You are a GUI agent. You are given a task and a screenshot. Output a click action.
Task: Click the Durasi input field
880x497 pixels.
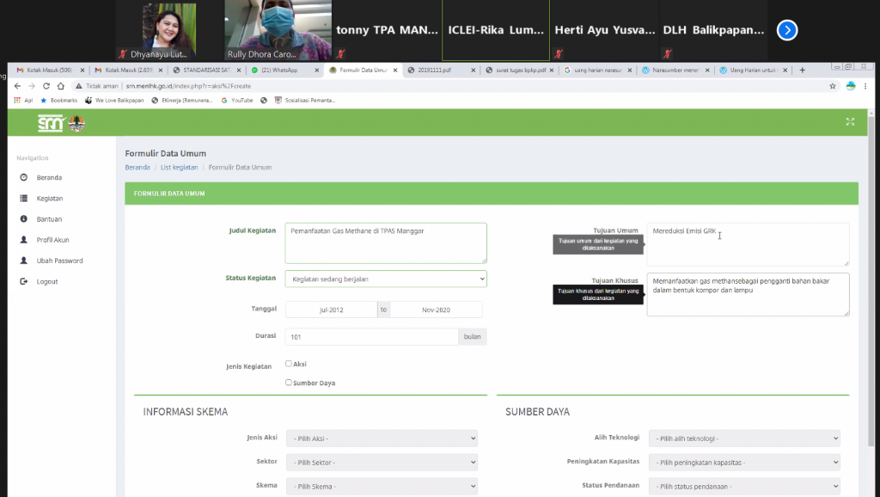(370, 337)
